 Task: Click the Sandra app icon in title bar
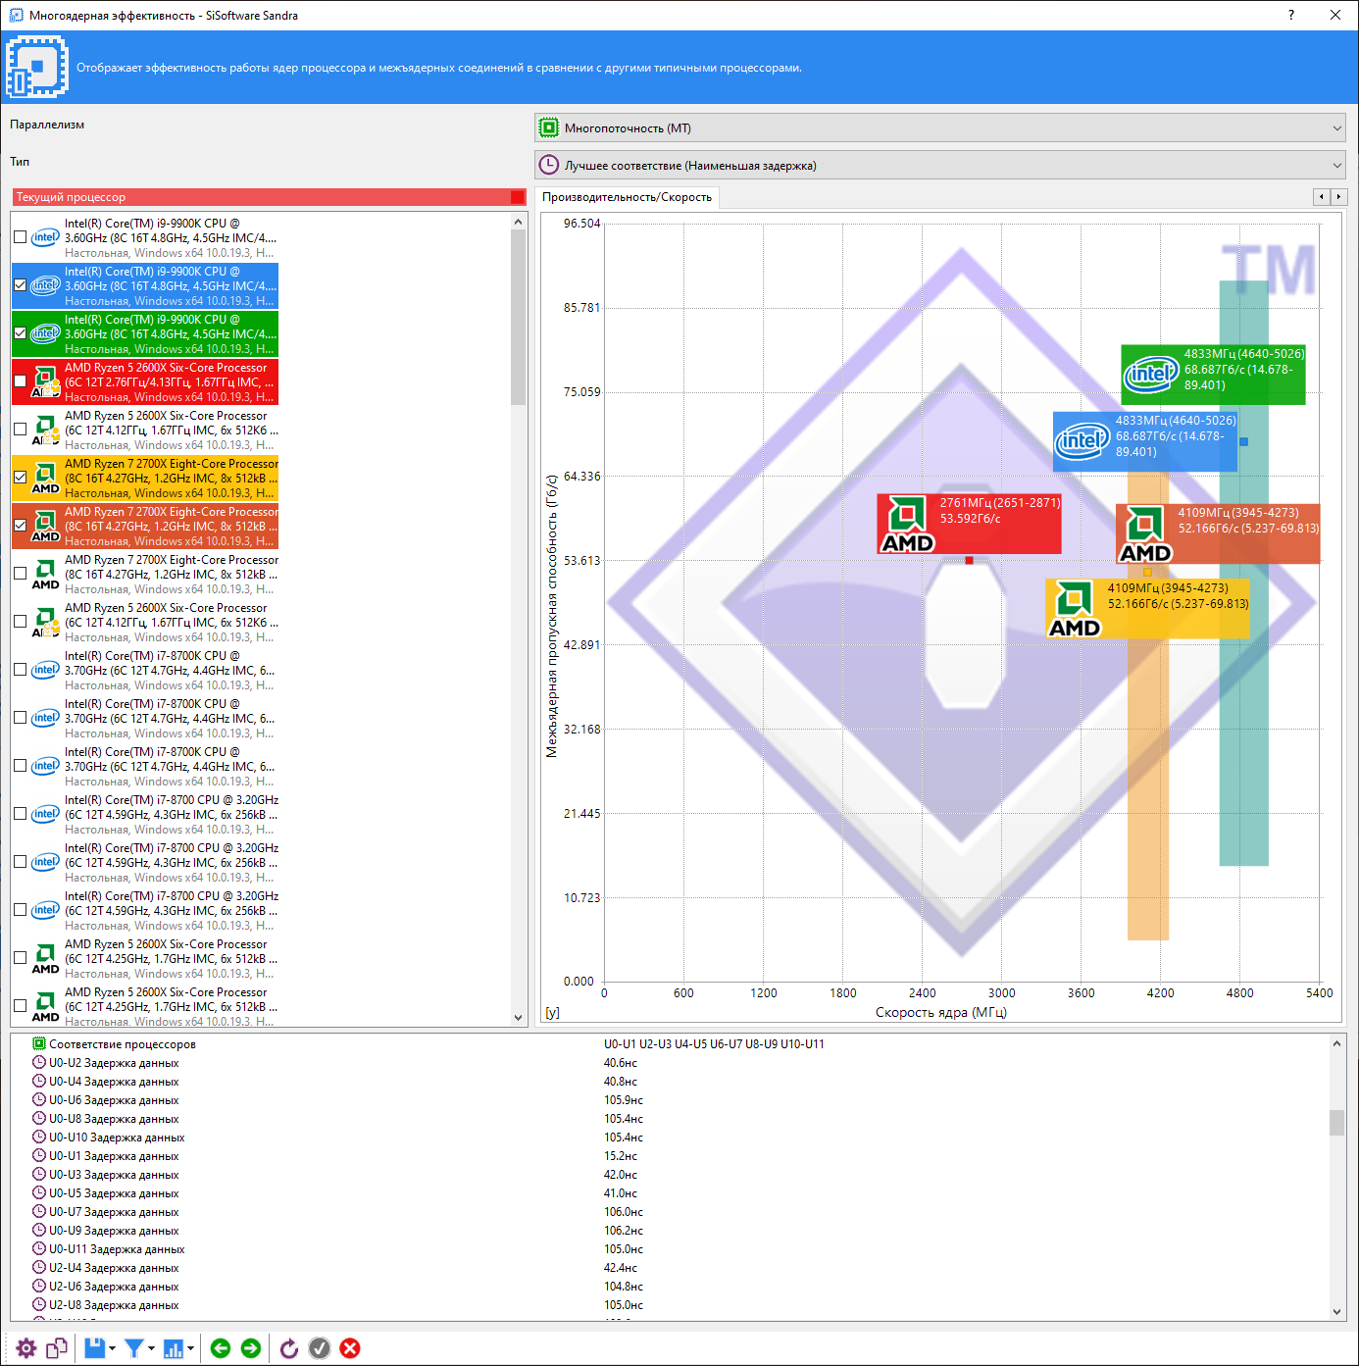tap(16, 15)
